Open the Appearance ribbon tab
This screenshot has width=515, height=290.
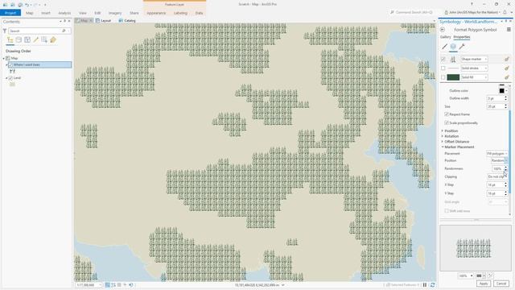[156, 13]
